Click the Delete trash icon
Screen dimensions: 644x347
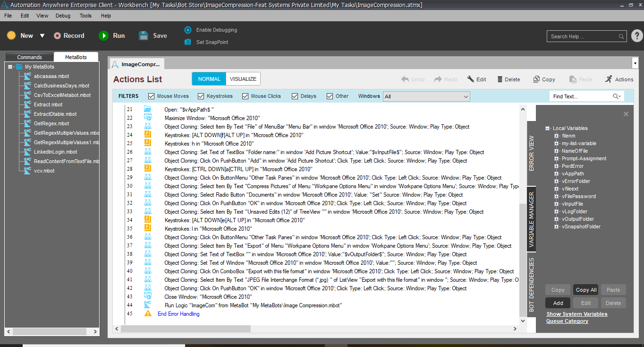(x=500, y=79)
